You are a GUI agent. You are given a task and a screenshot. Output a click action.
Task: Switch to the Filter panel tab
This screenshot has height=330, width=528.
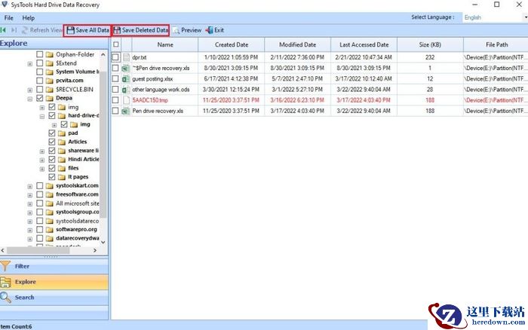click(x=54, y=266)
